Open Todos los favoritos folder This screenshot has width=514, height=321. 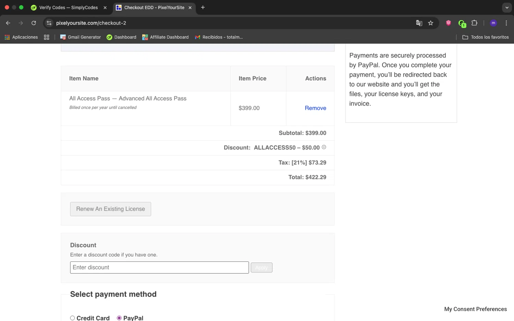coord(486,37)
